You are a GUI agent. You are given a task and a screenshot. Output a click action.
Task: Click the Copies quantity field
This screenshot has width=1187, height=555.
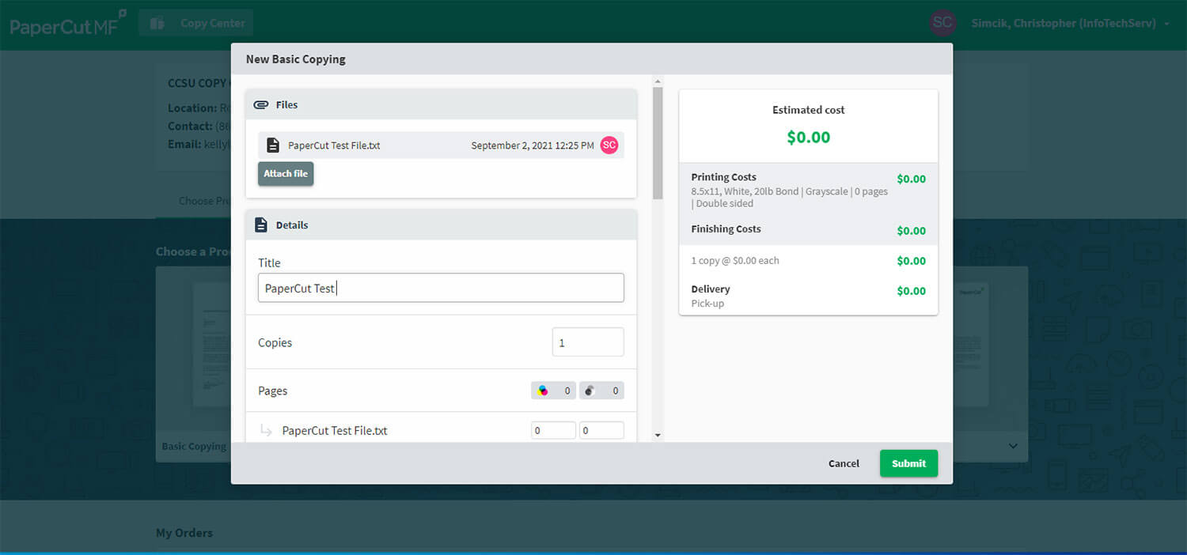click(x=588, y=342)
